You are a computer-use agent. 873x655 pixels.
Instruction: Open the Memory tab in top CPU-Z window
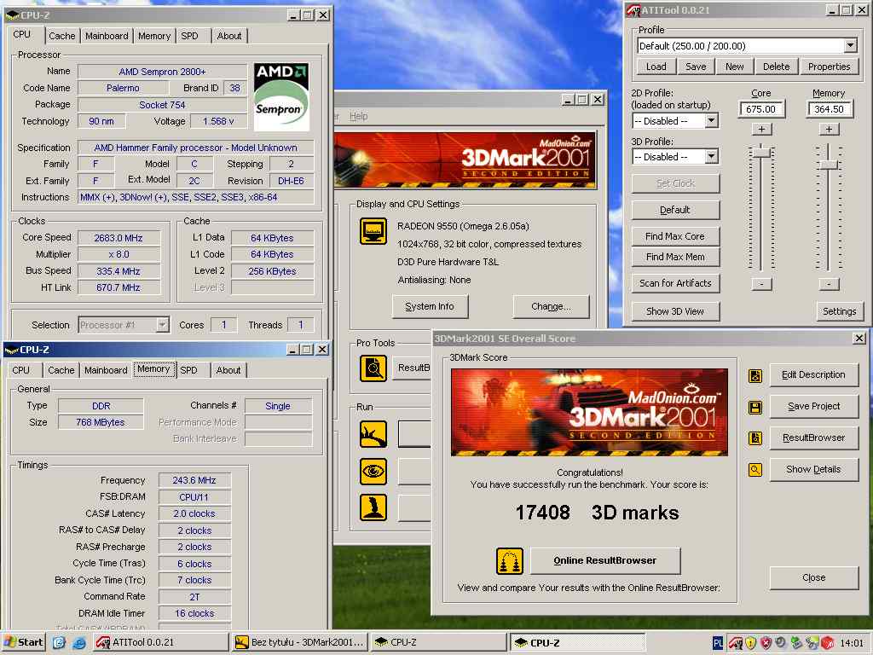click(154, 36)
